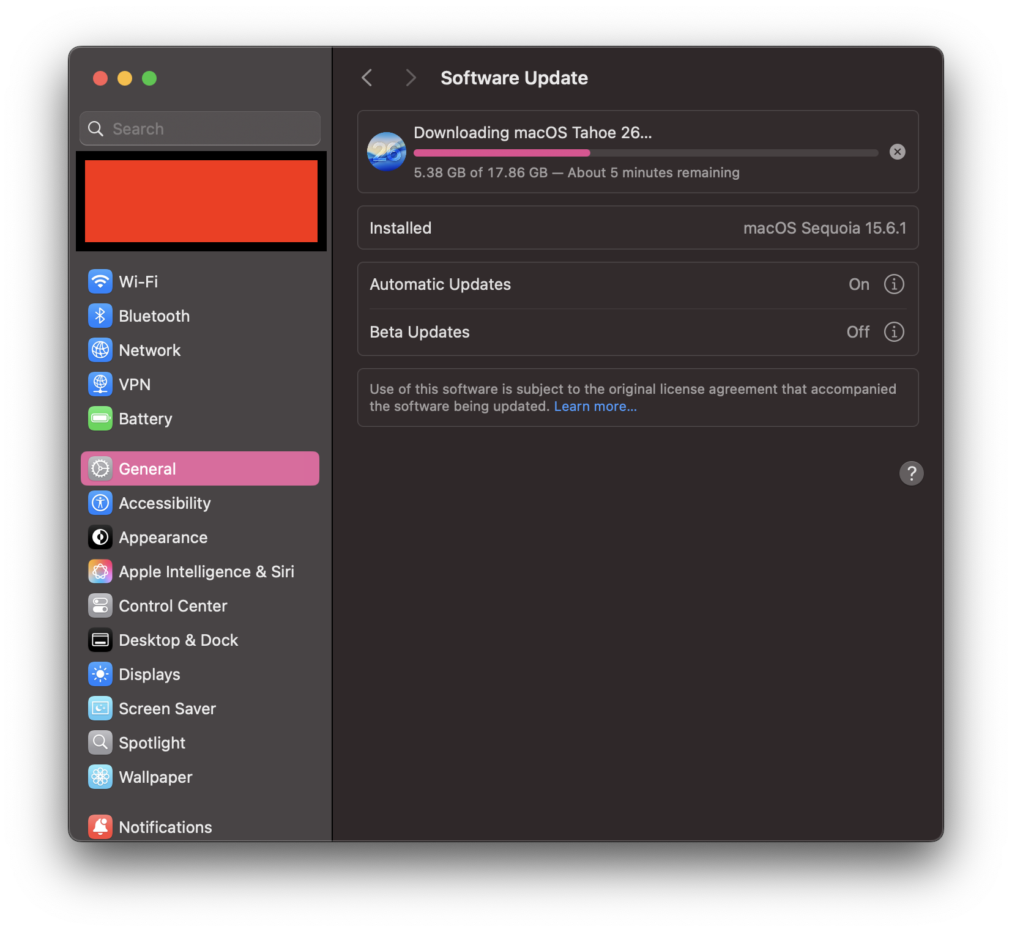This screenshot has height=932, width=1012.
Task: Click the Battery icon in sidebar
Action: (100, 419)
